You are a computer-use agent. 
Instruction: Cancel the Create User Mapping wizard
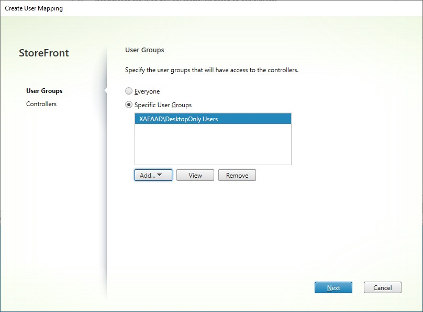pos(382,287)
